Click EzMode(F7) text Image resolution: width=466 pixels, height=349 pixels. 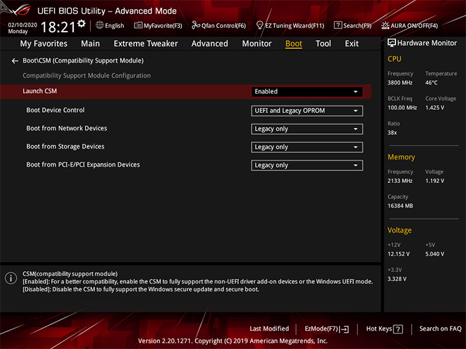click(x=321, y=328)
